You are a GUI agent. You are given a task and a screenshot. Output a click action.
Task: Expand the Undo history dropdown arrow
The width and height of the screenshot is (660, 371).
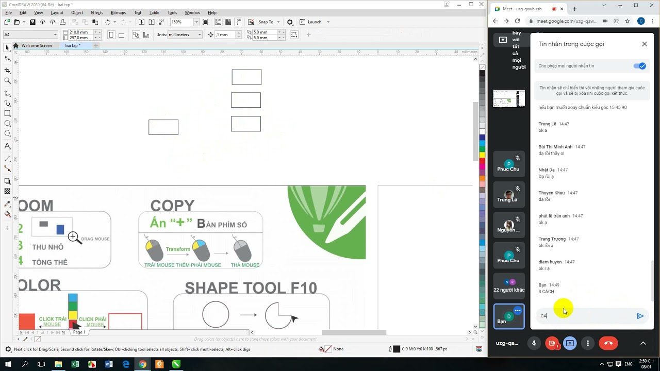(114, 22)
